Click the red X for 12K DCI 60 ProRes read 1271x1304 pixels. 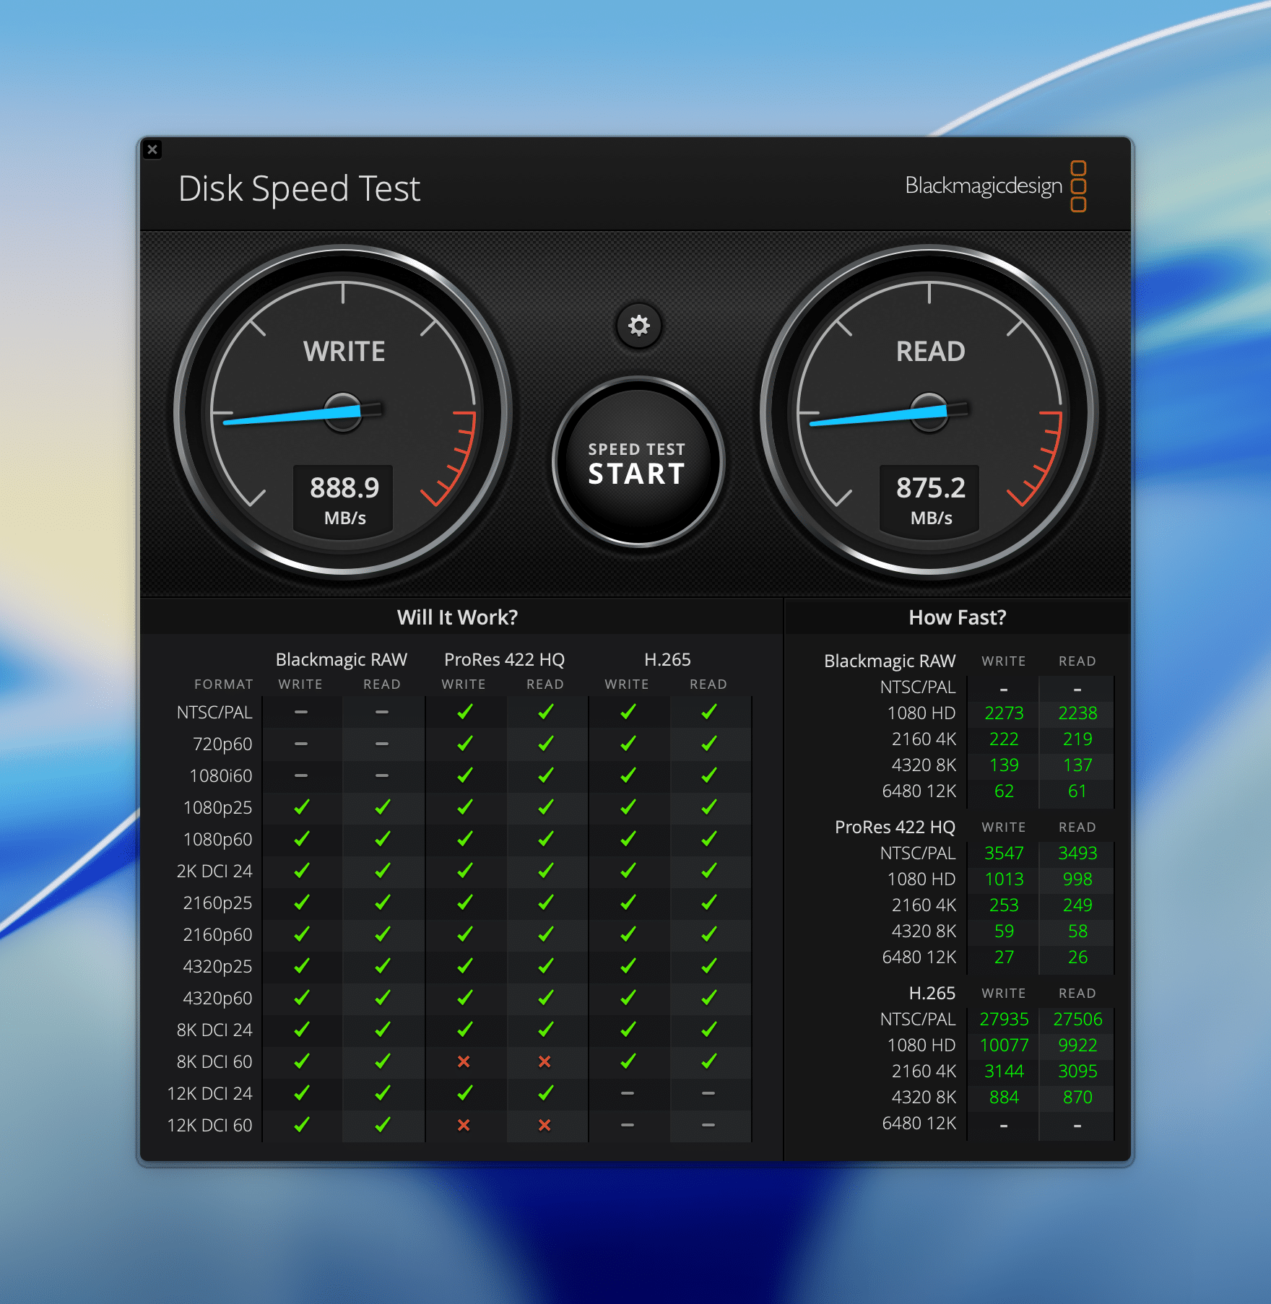pos(545,1125)
